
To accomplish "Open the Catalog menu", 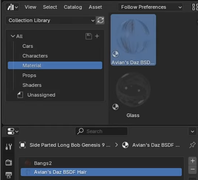I will point(73,7).
